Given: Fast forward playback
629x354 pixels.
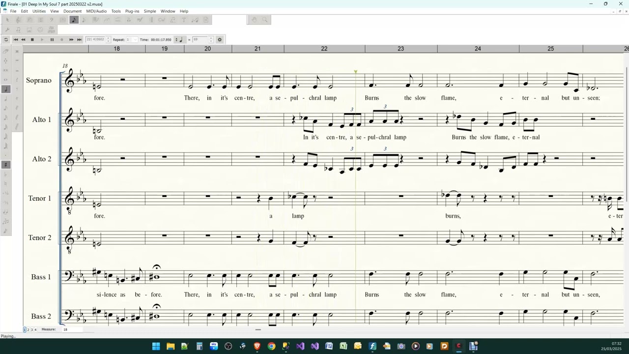Looking at the screenshot, I should 71,39.
